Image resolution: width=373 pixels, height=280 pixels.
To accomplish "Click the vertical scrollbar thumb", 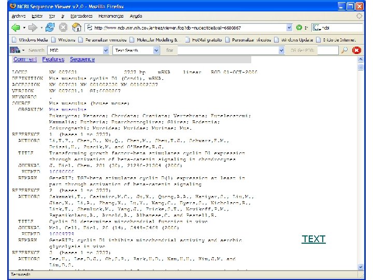I will tap(361, 67).
